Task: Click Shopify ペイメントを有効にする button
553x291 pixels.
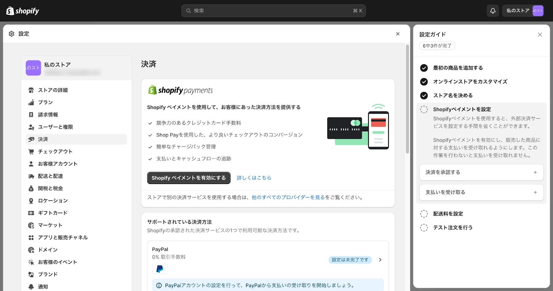Action: [x=189, y=178]
